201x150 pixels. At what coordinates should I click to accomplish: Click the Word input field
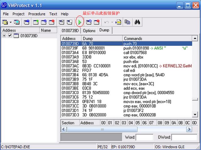[x=144, y=137]
